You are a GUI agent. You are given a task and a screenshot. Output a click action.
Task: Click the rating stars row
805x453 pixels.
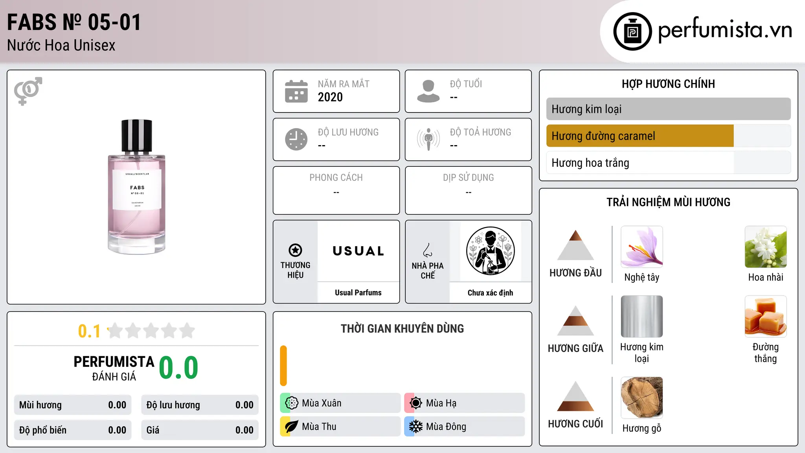[x=151, y=331]
